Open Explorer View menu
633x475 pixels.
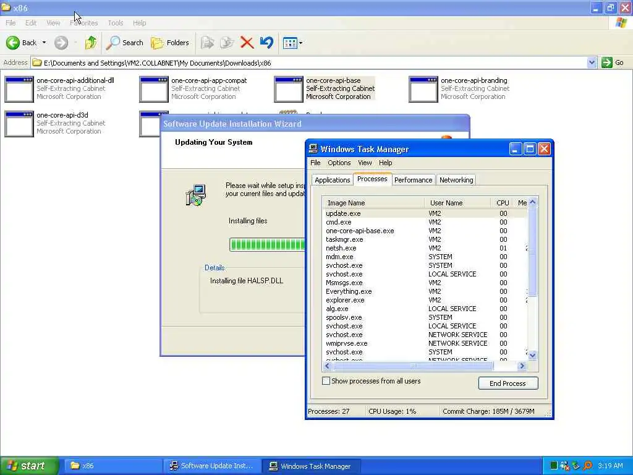pos(53,23)
